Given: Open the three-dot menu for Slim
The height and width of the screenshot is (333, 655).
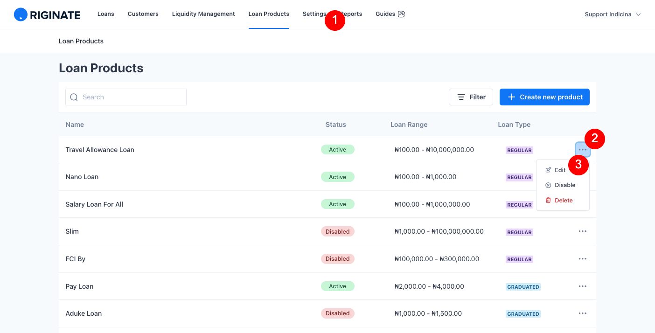Looking at the screenshot, I should click(x=583, y=231).
